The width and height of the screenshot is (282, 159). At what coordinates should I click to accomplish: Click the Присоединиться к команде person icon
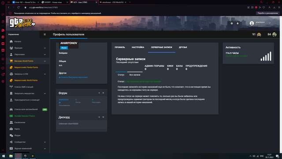pos(11,100)
